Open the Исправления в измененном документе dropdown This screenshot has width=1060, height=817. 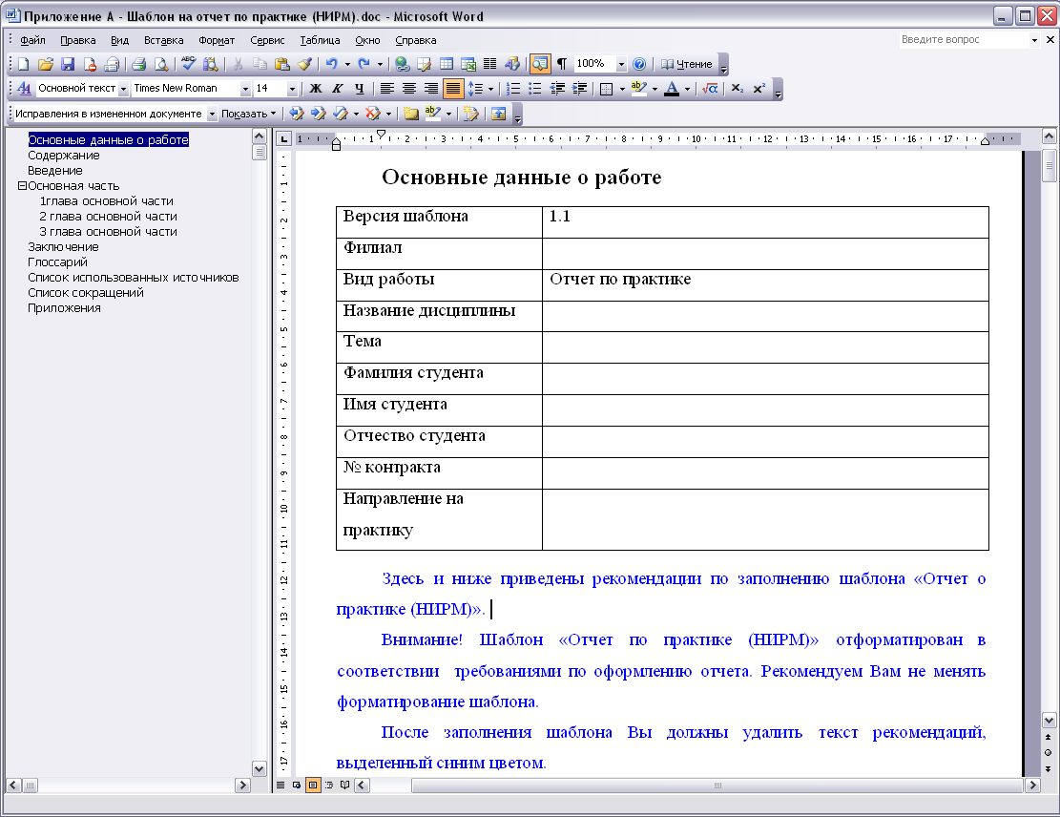pyautogui.click(x=212, y=114)
